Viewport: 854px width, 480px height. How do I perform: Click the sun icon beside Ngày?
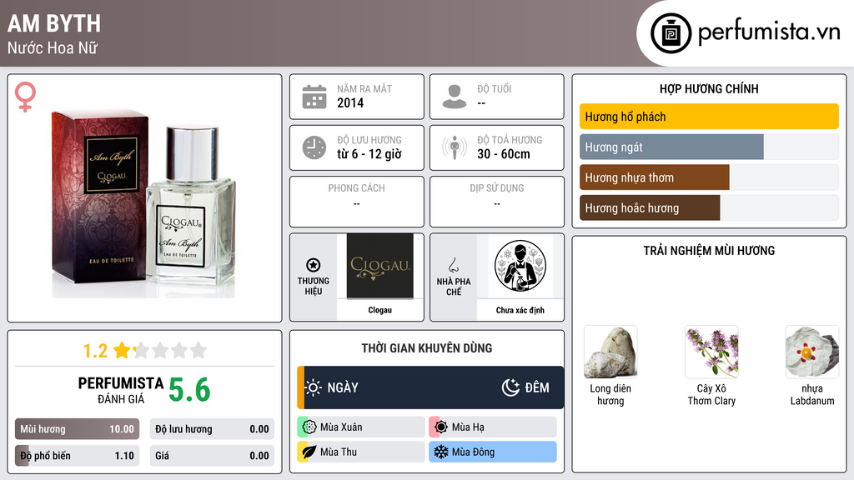[314, 387]
